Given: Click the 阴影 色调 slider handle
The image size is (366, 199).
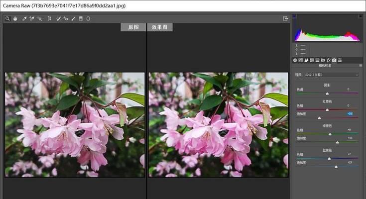Looking at the screenshot, I should tap(327, 94).
